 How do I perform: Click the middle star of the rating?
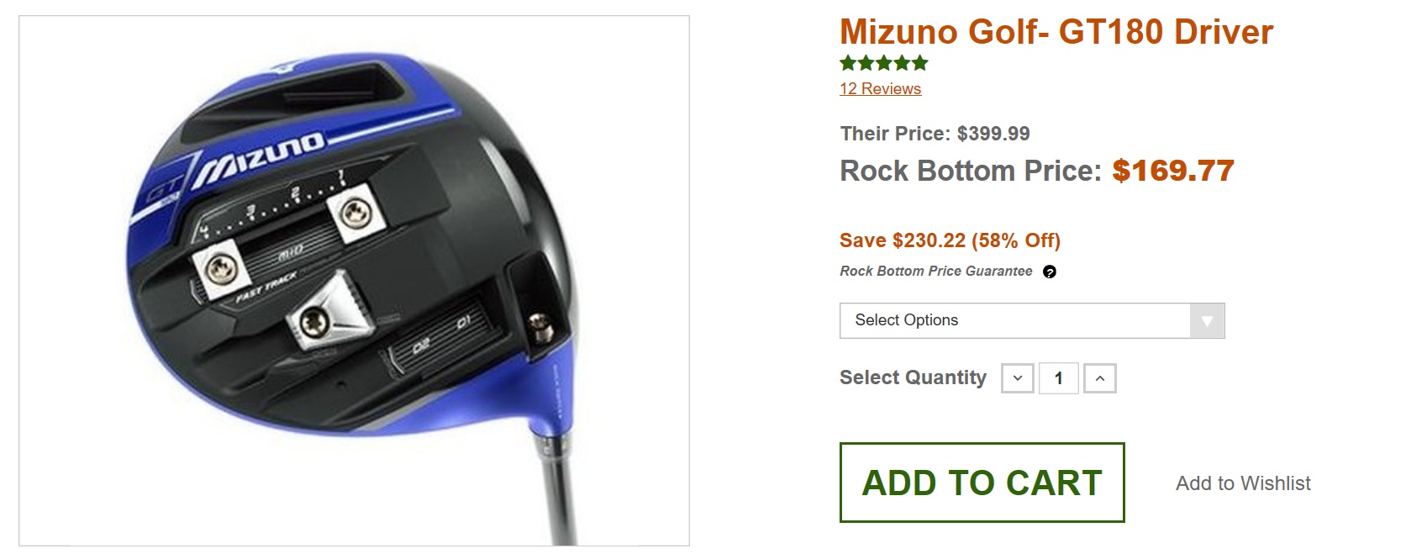[x=884, y=63]
